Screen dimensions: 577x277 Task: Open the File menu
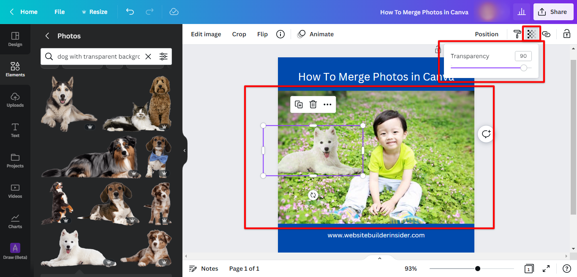[60, 12]
